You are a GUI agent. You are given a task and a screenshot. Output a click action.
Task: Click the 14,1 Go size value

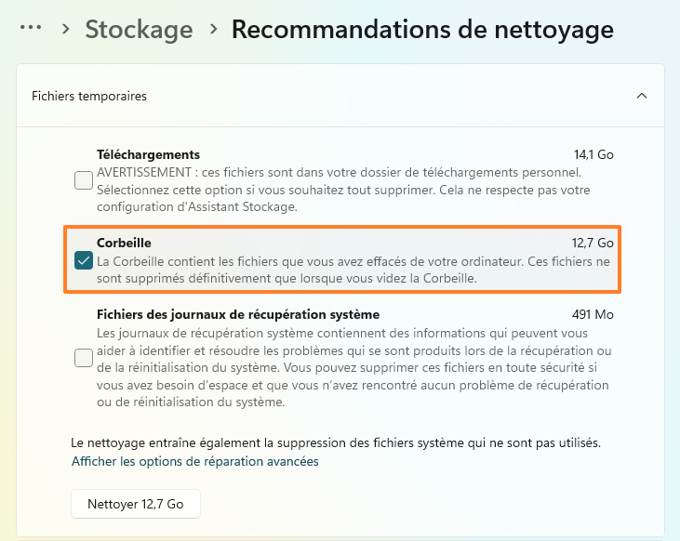593,154
